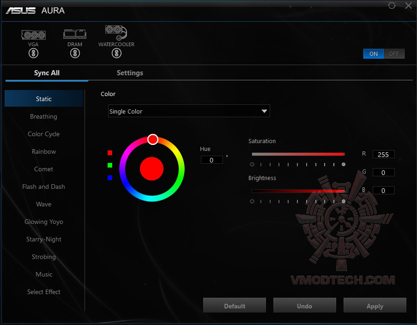Choose the Starry-Night effect
This screenshot has width=417, height=325.
click(44, 239)
